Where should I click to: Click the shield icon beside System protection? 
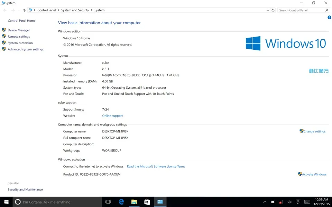[x=4, y=43]
